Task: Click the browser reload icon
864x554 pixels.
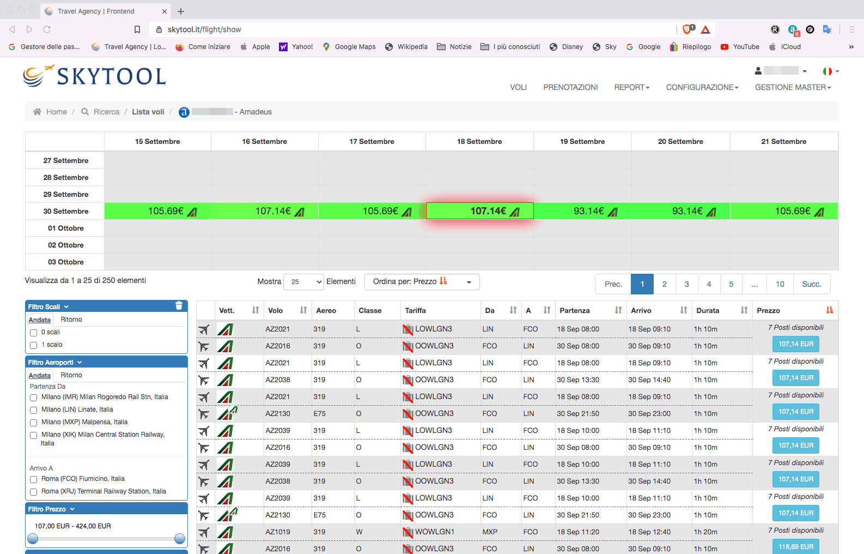Action: [x=47, y=29]
